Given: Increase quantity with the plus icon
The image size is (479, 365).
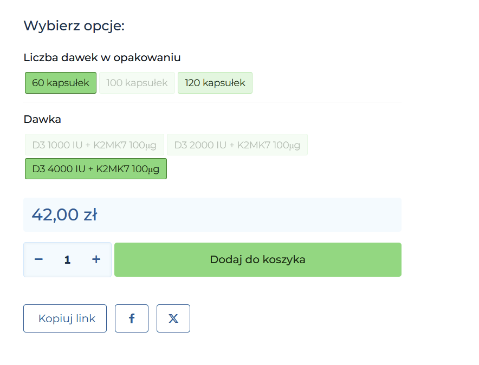Looking at the screenshot, I should [x=96, y=259].
